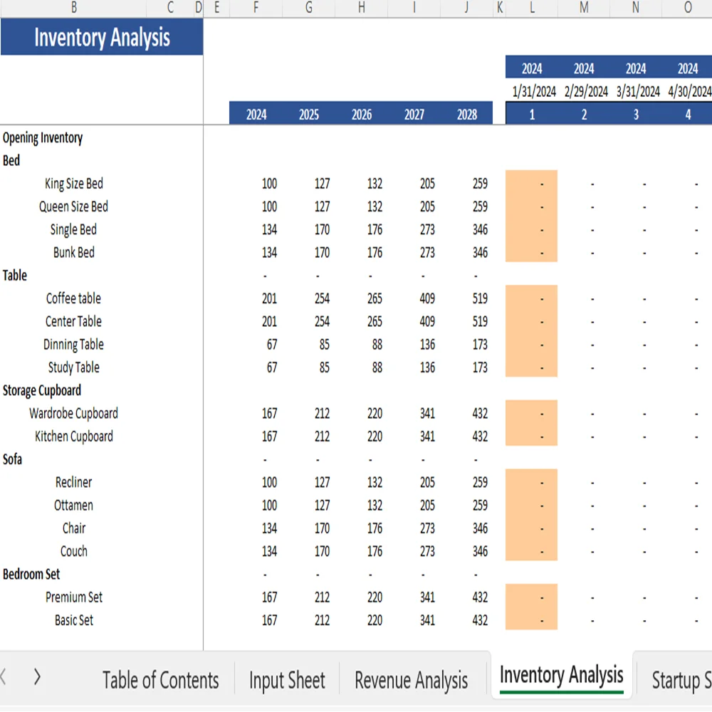
Task: Click the 2024 yearly column header cell
Action: pyautogui.click(x=254, y=114)
